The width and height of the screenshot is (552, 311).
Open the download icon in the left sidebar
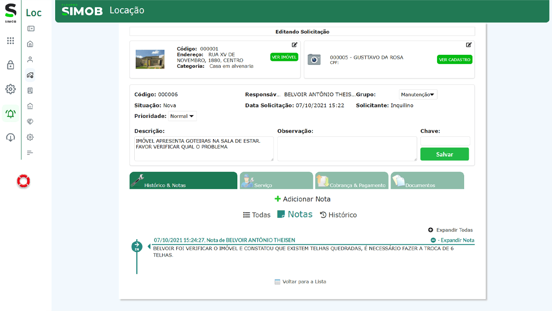pos(10,137)
